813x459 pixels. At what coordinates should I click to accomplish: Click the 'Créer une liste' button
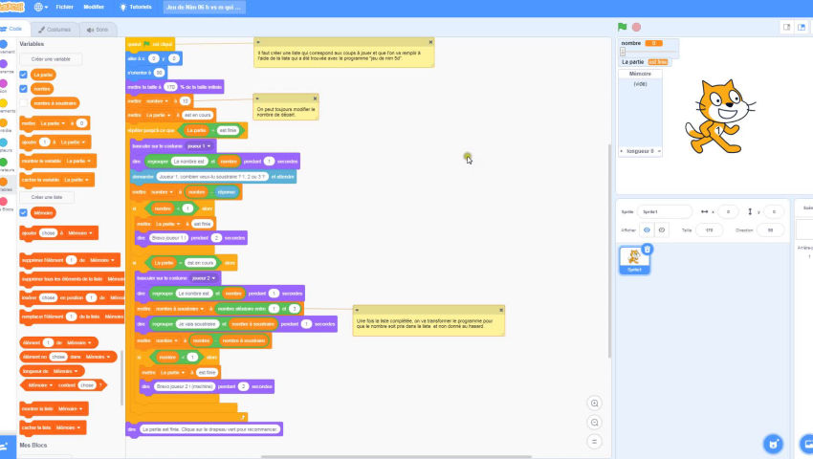tap(46, 197)
